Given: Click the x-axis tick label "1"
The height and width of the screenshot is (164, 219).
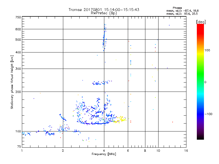Looking at the screenshot, I should [22, 151].
